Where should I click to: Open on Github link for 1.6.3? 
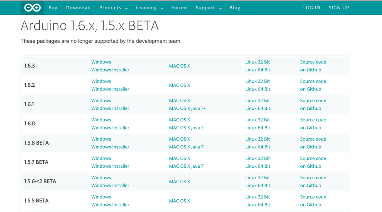click(x=311, y=70)
